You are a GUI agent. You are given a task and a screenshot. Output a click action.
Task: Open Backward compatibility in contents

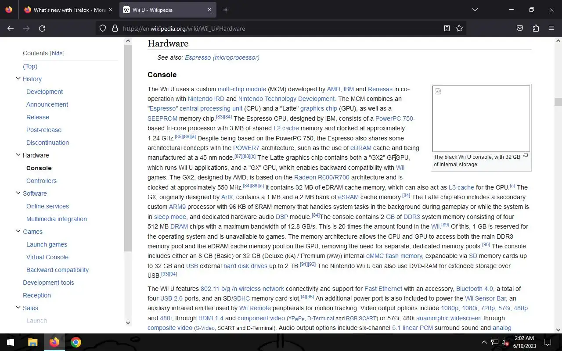coord(58,270)
